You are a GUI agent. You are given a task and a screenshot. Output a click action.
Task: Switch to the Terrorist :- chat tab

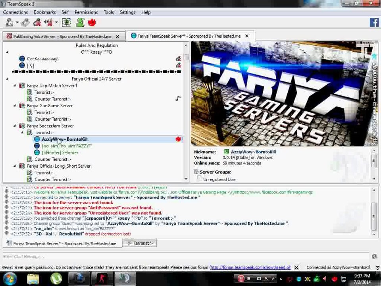tap(140, 243)
